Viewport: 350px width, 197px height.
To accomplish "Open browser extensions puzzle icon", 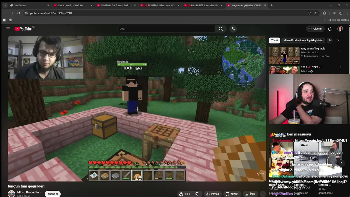I will click(x=325, y=13).
